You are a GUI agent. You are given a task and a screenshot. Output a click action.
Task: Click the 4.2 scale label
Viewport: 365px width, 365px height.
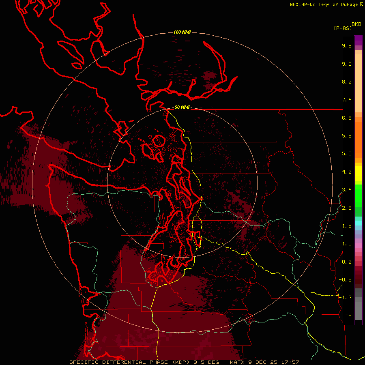click(347, 172)
